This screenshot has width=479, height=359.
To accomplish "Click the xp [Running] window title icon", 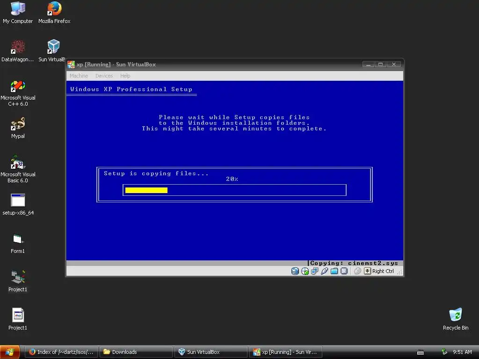I will pyautogui.click(x=71, y=65).
